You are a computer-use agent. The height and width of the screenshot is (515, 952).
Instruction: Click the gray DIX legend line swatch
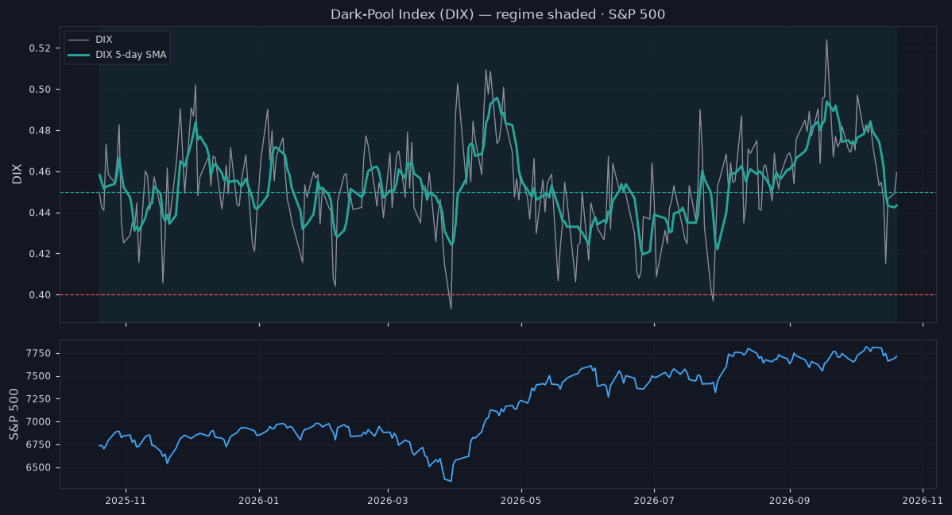tap(79, 40)
